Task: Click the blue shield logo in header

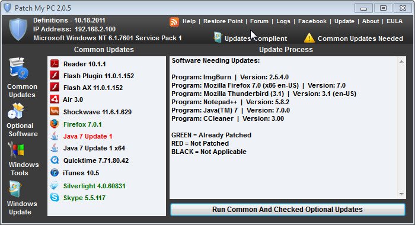Action: (x=18, y=29)
